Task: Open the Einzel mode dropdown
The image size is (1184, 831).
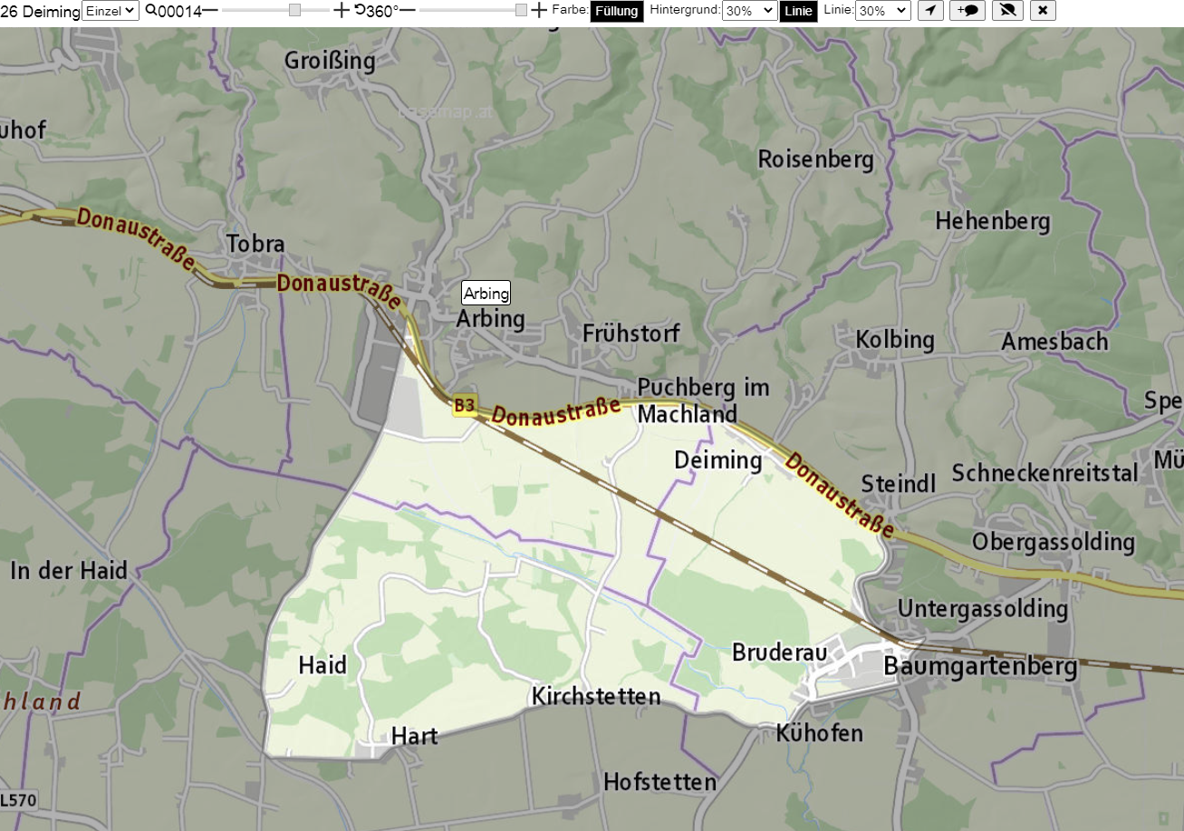Action: coord(111,11)
